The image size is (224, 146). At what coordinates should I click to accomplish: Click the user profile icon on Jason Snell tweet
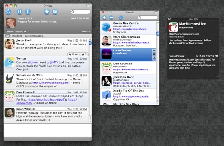pos(80,54)
